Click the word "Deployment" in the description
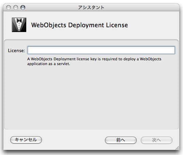This screenshot has height=155, width=183. pyautogui.click(x=64, y=59)
